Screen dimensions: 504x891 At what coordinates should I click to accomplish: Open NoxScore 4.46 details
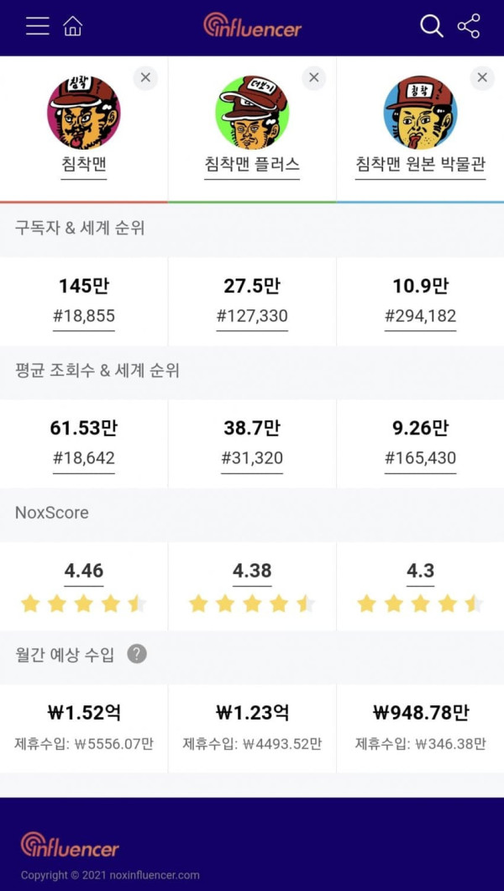(84, 571)
